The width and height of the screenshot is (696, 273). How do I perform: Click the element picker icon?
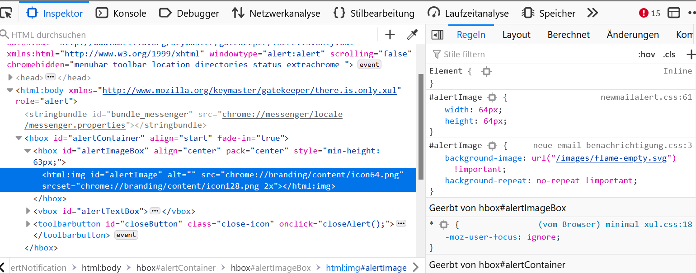pyautogui.click(x=5, y=13)
